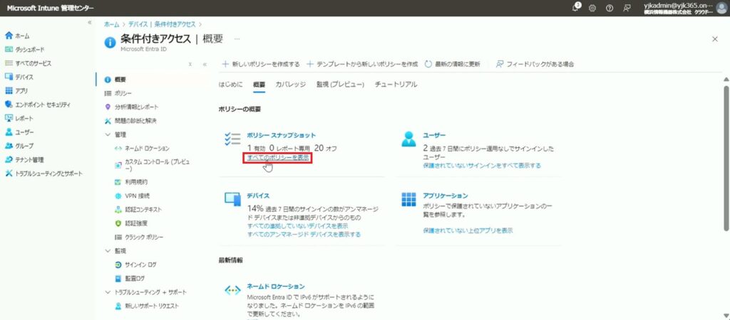Open the notifications bell icon

pos(576,8)
